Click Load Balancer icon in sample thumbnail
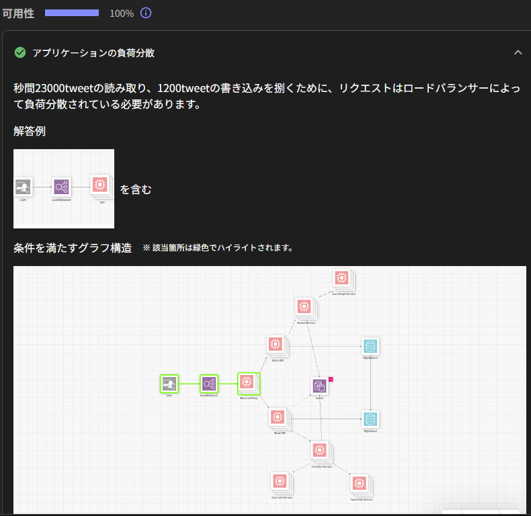This screenshot has height=516, width=531. (x=62, y=187)
